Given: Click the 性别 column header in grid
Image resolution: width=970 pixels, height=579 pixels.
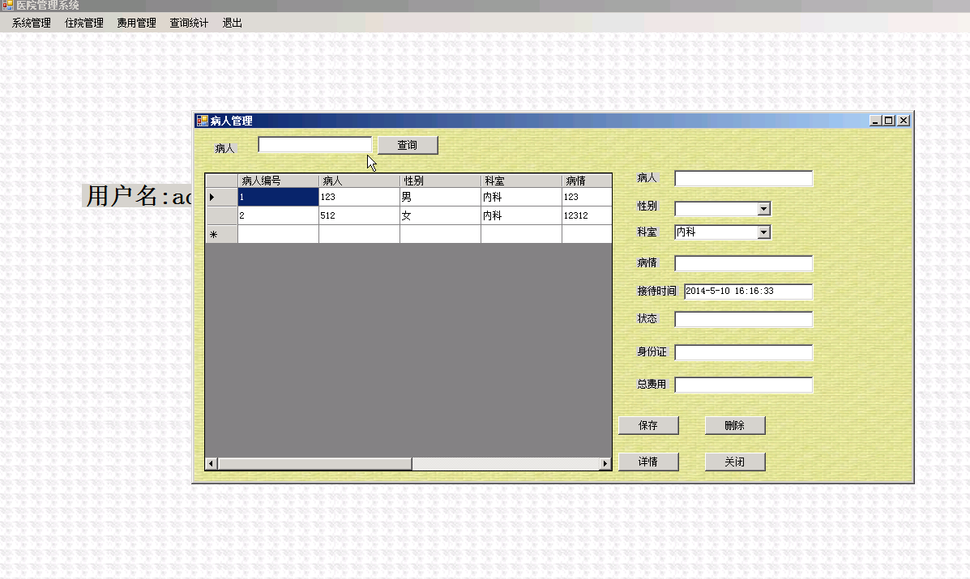Looking at the screenshot, I should coord(441,181).
